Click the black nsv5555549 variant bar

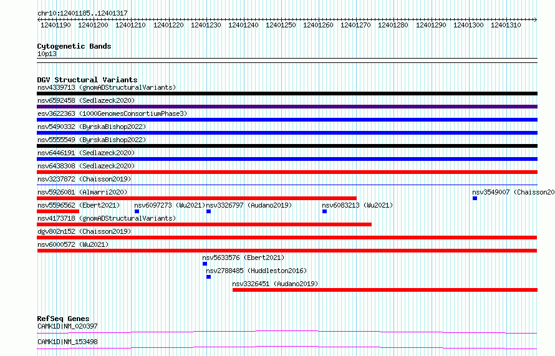[287, 146]
